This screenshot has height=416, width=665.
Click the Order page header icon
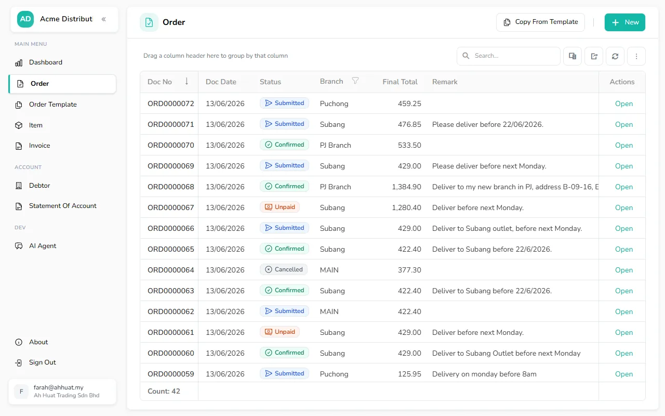(x=149, y=22)
